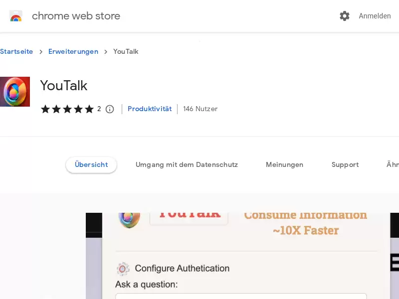Click the YouTalk extension icon
The width and height of the screenshot is (399, 299).
[15, 92]
